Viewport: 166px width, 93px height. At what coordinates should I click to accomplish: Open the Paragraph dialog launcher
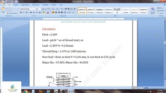[75, 16]
